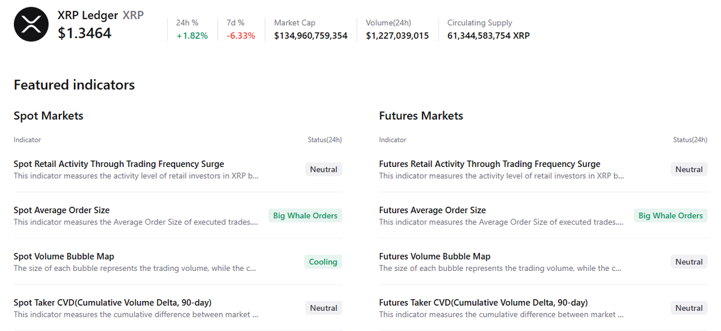This screenshot has height=331, width=721.
Task: Click Neutral badge for Spot Taker CVD
Action: click(x=324, y=308)
